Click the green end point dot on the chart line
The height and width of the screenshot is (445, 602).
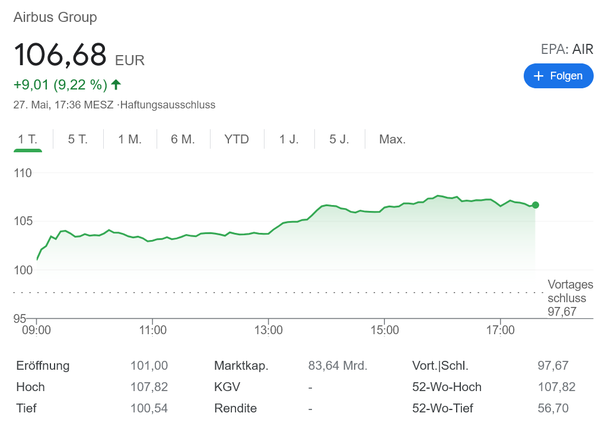pos(536,205)
